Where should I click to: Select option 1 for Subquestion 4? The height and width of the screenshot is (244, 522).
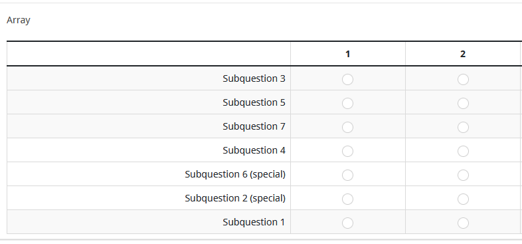[347, 152]
